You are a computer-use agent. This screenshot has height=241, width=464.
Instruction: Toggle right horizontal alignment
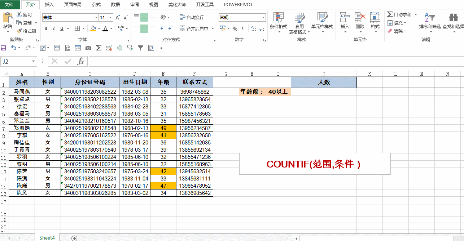(152, 28)
